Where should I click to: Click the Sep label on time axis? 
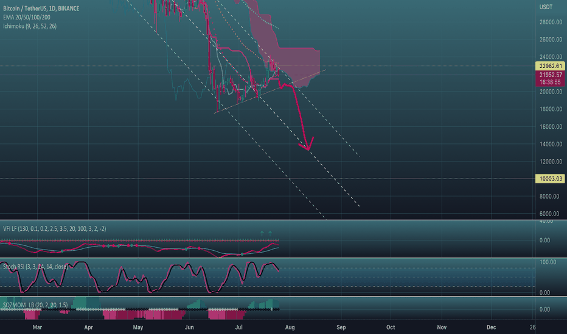pyautogui.click(x=341, y=327)
